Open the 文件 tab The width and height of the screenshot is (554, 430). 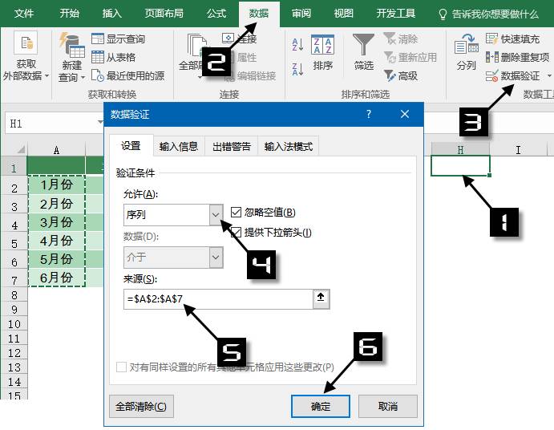pos(24,14)
